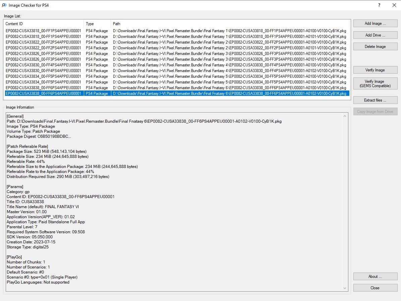Click the Volume Type: Patch Package line
This screenshot has width=401, height=301.
[33, 131]
